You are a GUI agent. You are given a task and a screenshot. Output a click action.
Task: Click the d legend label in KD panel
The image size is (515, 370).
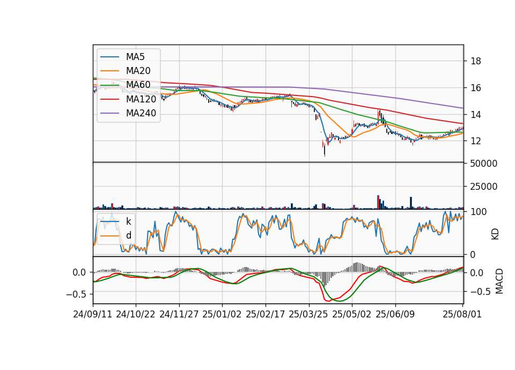pos(129,235)
